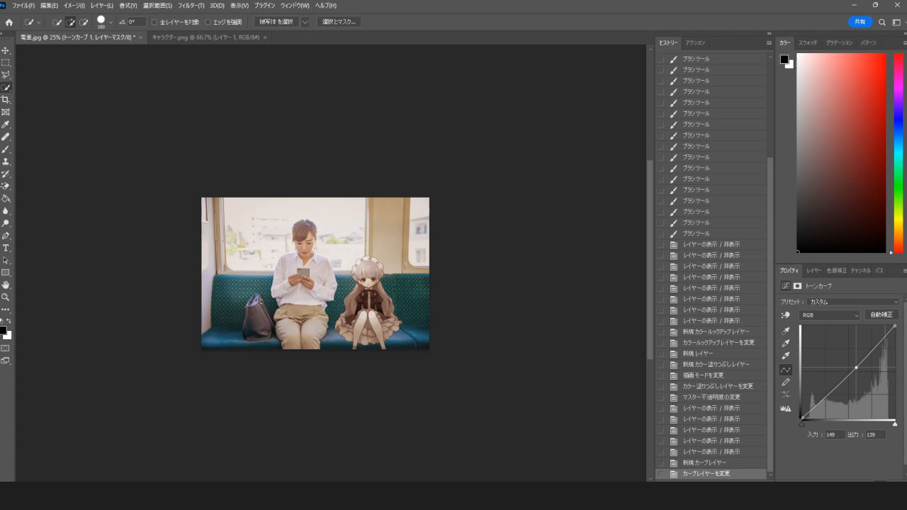The image size is (907, 510).
Task: Switch to the アクション tab
Action: click(x=695, y=42)
